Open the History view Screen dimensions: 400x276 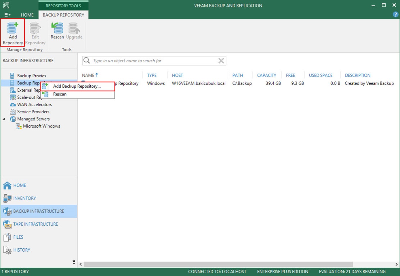tap(22, 250)
